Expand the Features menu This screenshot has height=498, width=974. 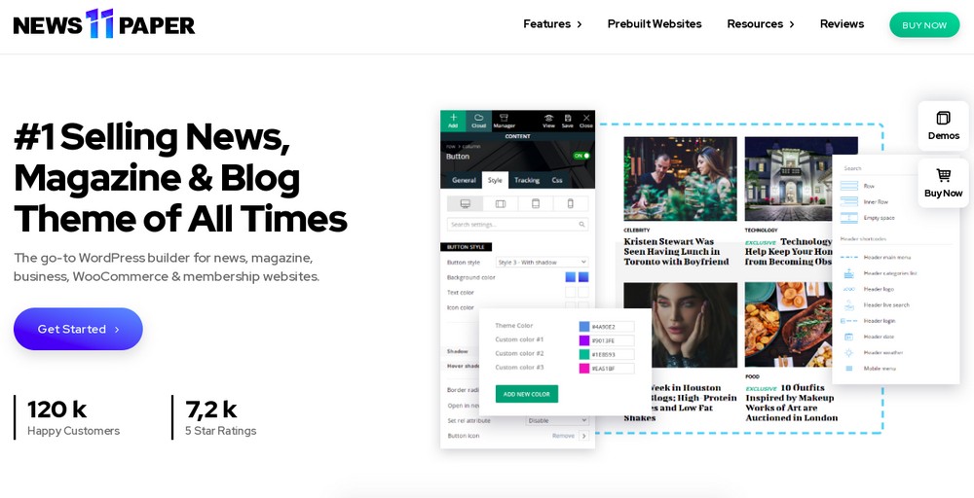pos(552,24)
